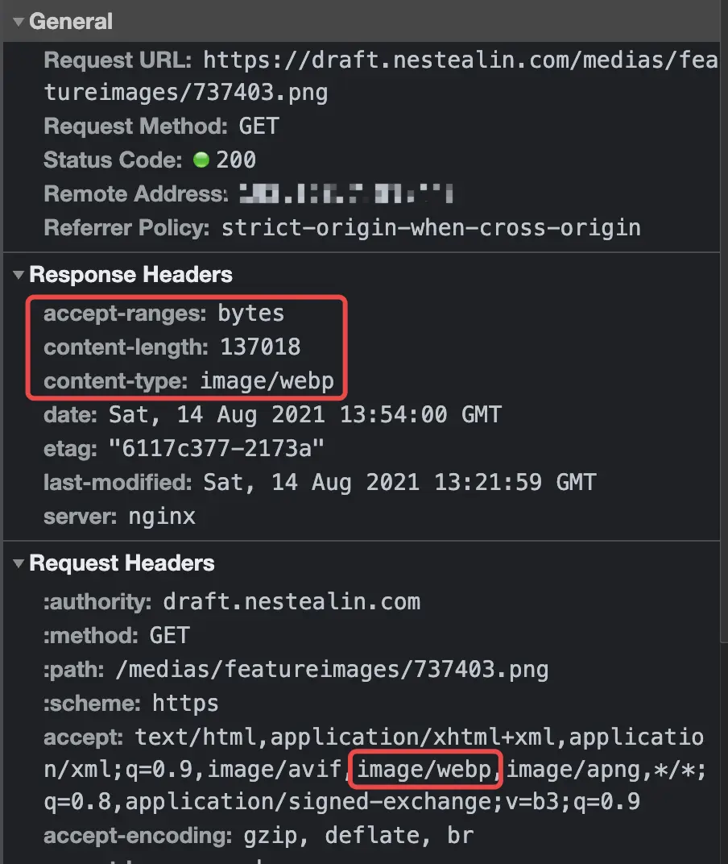Click the accept-ranges bytes header row

[x=164, y=313]
